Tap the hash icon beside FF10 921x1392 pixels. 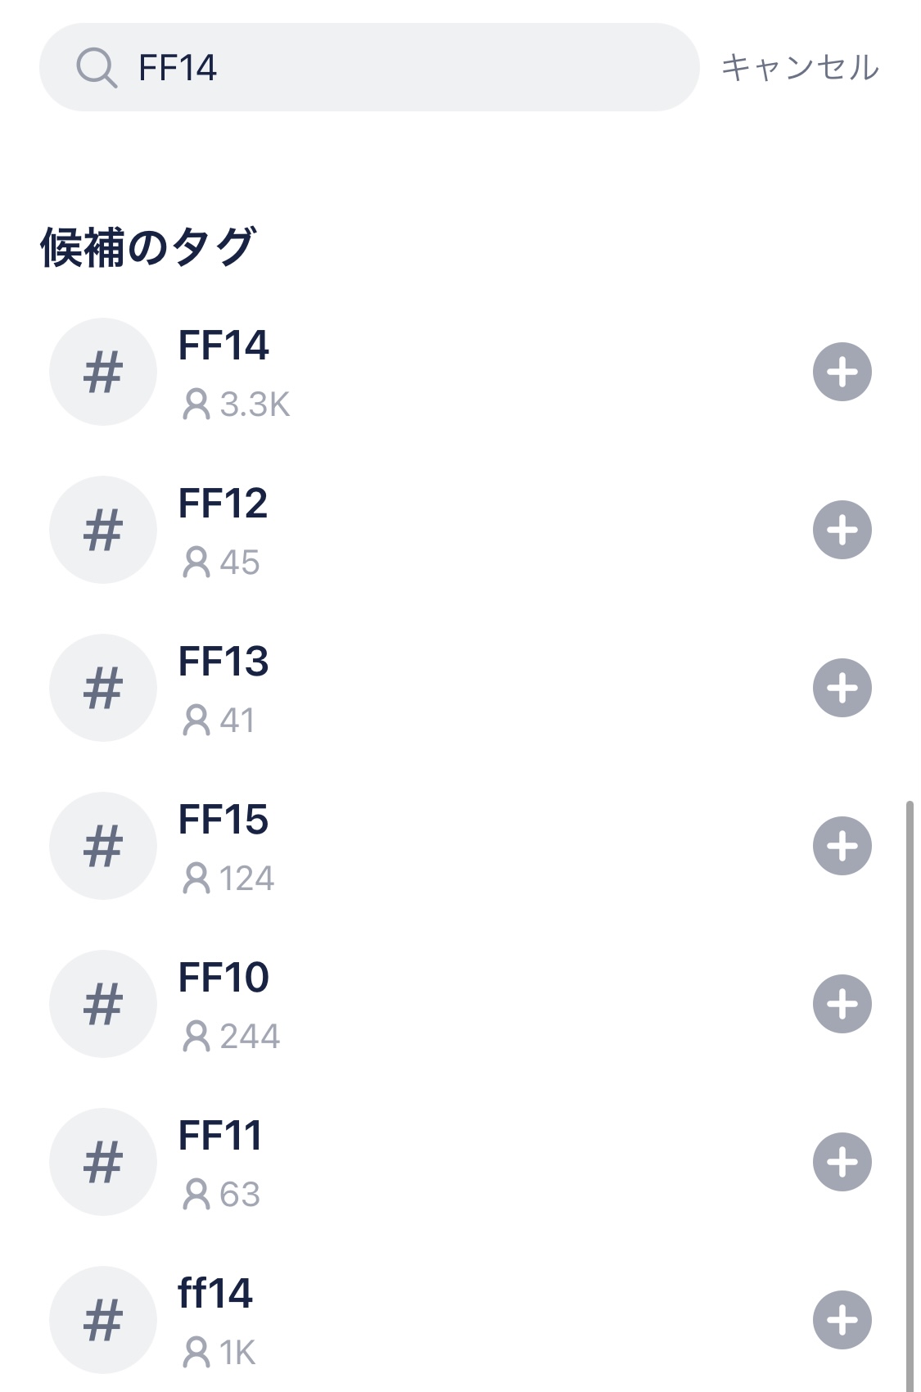click(x=103, y=1004)
